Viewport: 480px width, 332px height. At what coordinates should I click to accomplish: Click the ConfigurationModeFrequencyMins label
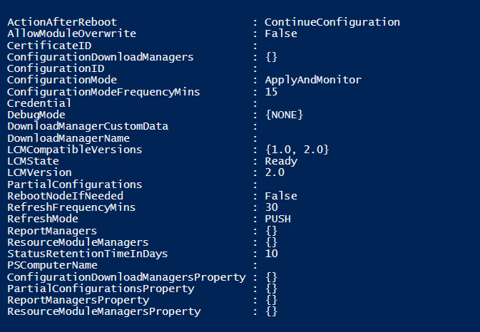(x=103, y=91)
